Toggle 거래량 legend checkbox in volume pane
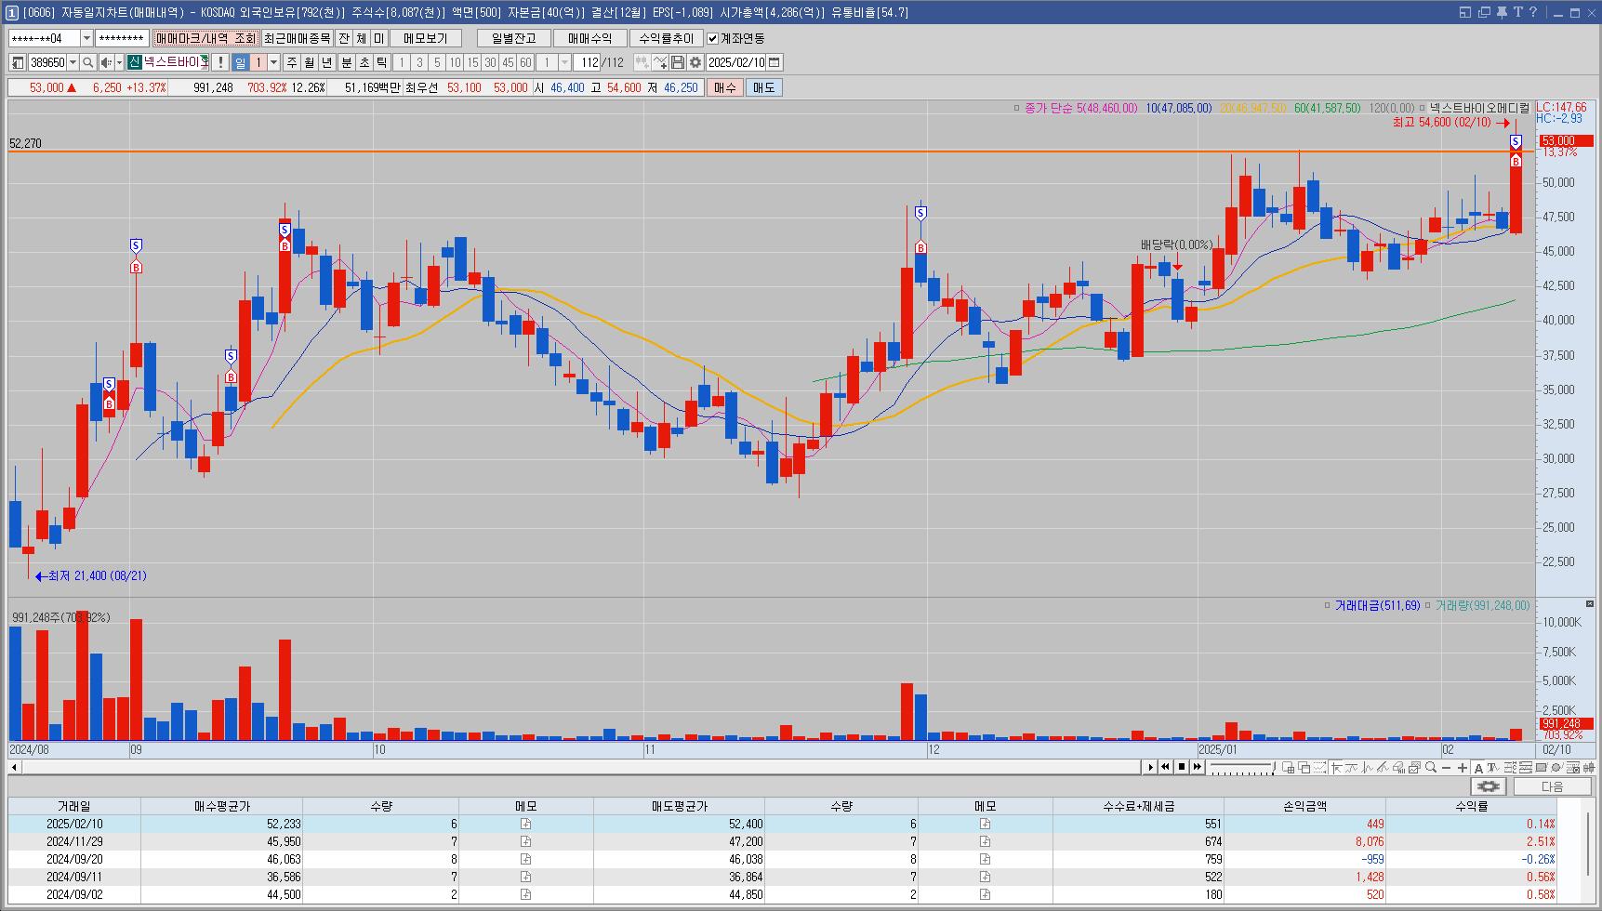 [x=1428, y=605]
